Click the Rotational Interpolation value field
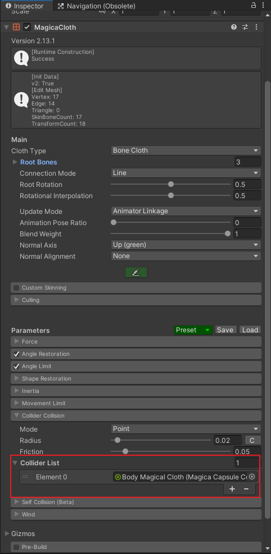Viewport: 271px width, 554px height. 247,196
